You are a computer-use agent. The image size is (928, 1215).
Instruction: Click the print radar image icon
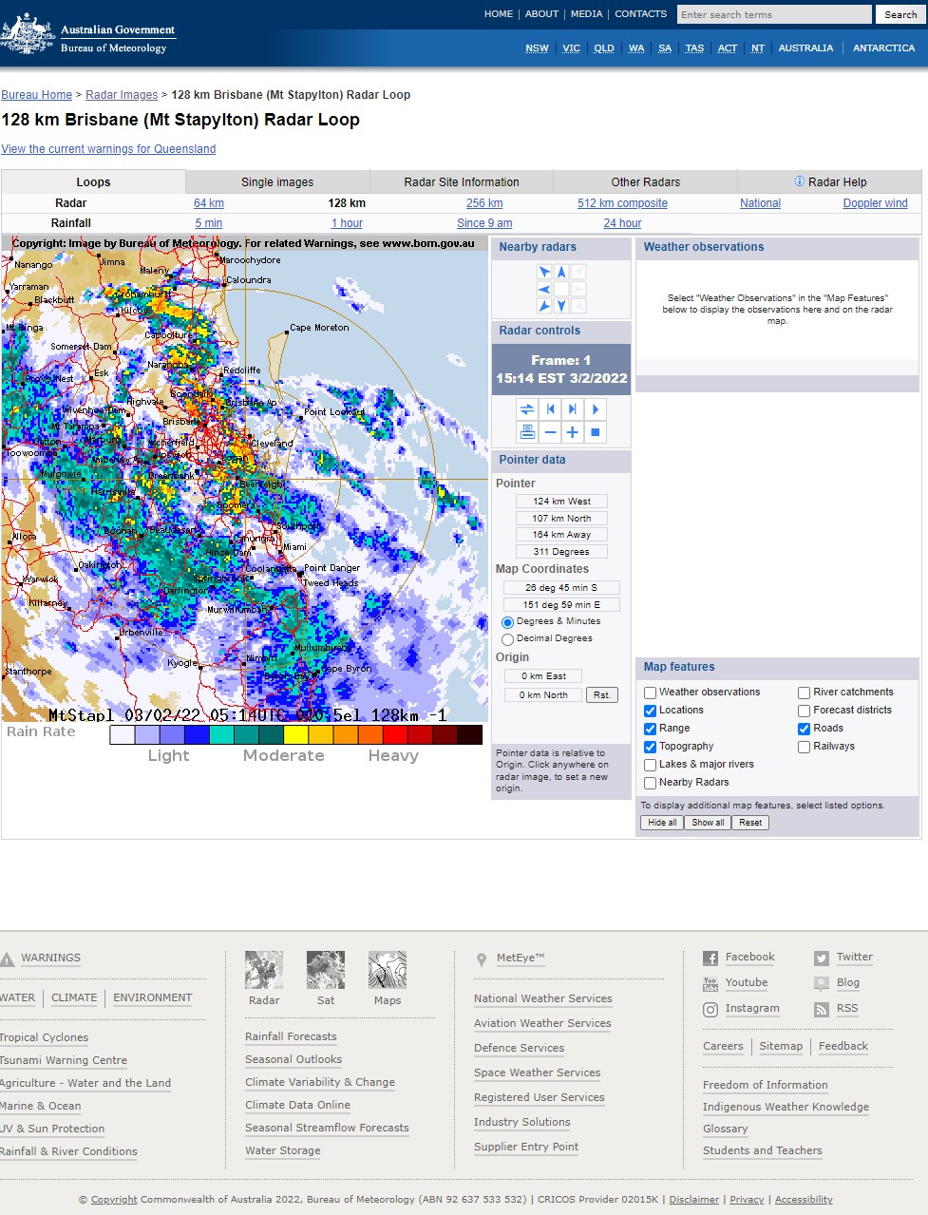[x=527, y=432]
